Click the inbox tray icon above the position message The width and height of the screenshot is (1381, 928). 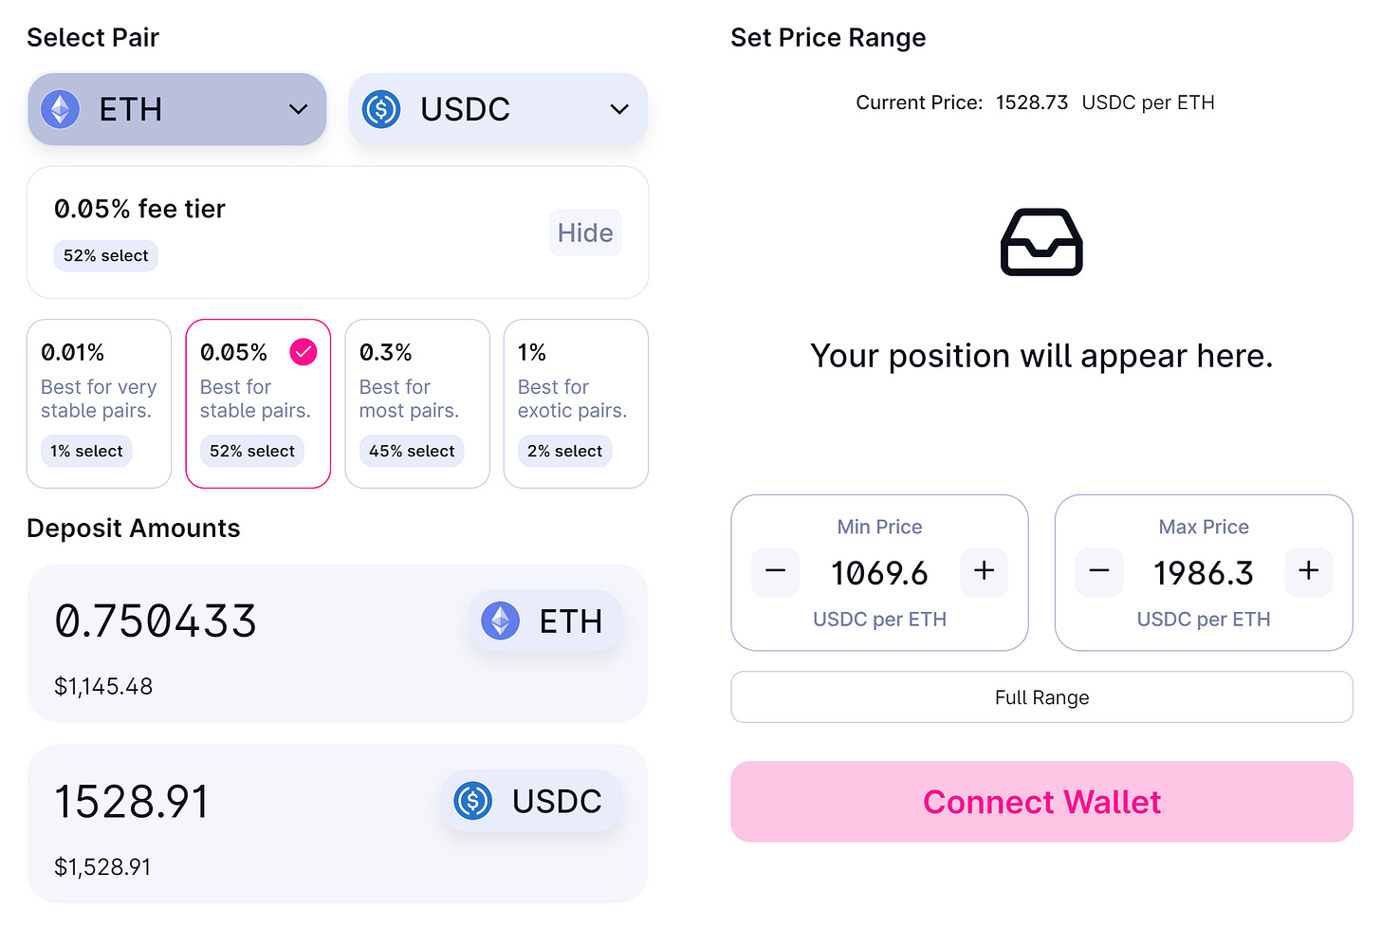pos(1041,242)
